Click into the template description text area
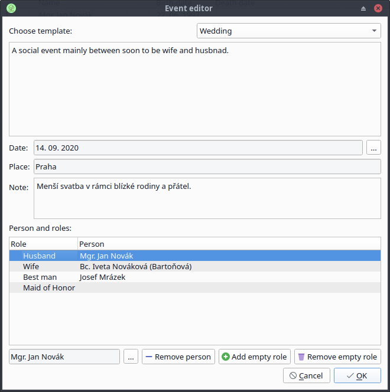Screen dimensions: 390x392 195,89
